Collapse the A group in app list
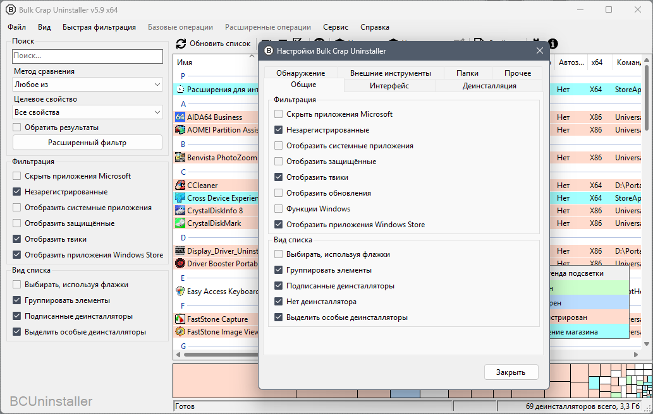This screenshot has height=414, width=653. (183, 104)
